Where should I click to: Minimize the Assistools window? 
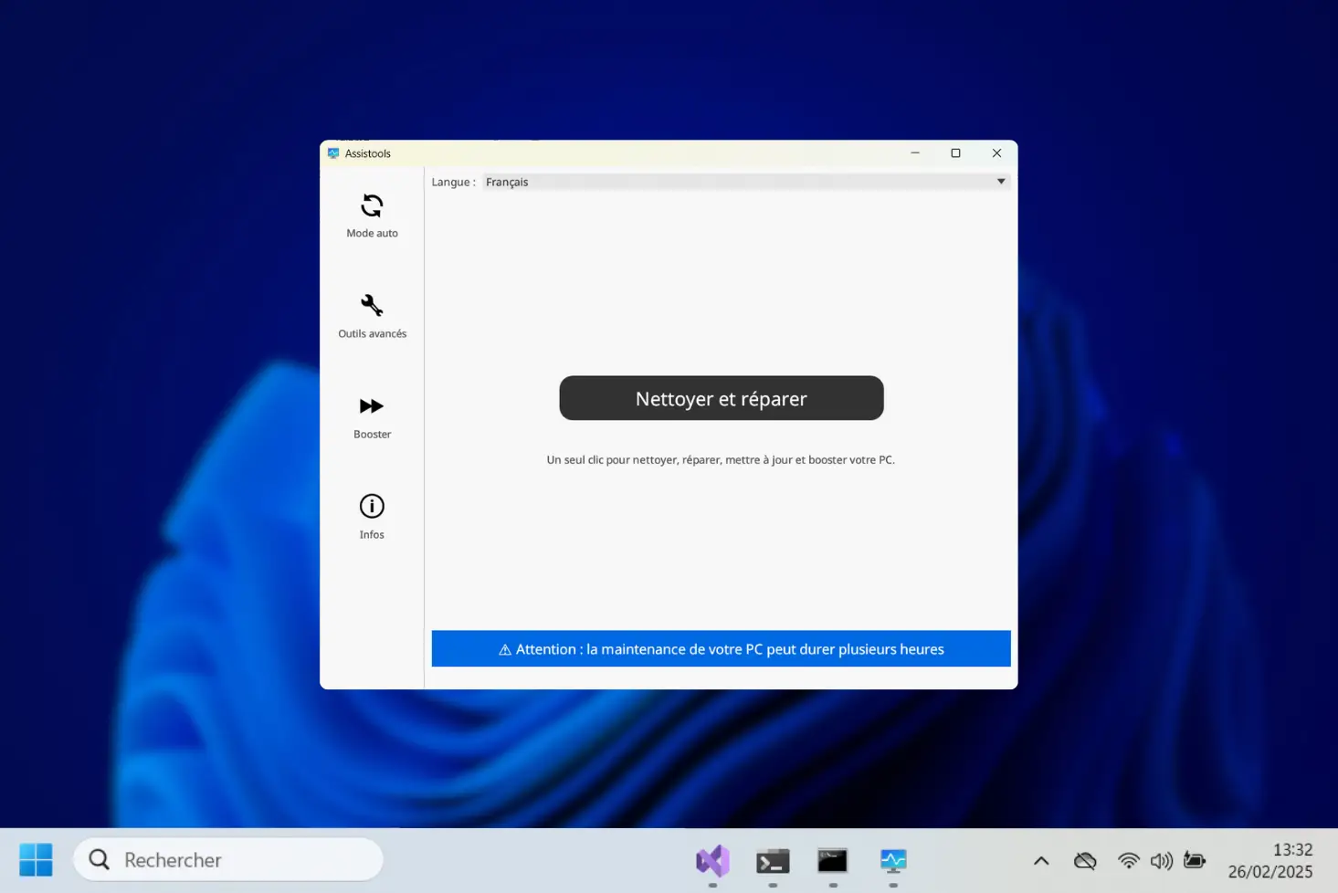pos(915,153)
